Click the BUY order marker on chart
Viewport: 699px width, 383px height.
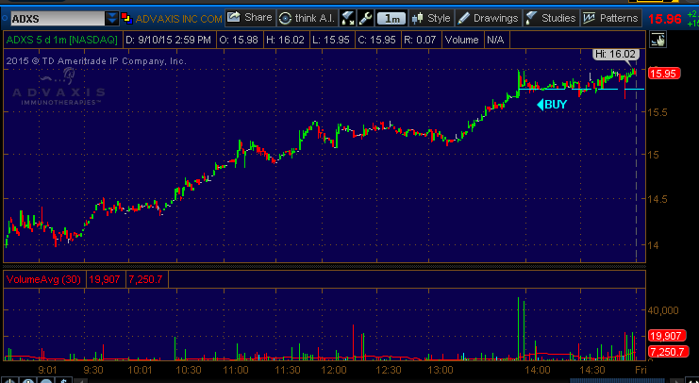(552, 105)
